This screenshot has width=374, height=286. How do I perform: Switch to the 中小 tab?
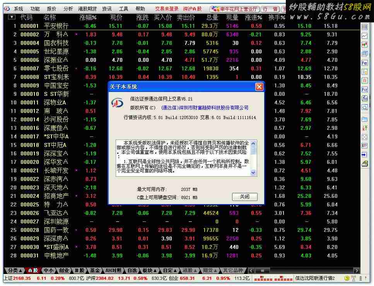[x=49, y=271]
